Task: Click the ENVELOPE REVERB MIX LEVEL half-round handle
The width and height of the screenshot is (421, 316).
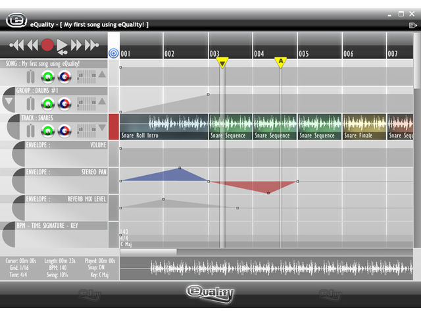Action: [18, 208]
